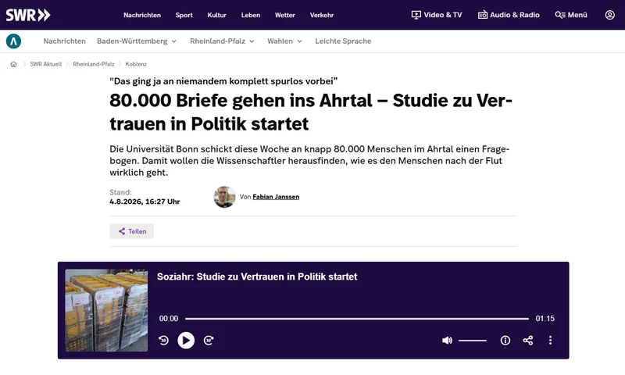Open Nachrichten in SWR Aktuell subnavigation
The width and height of the screenshot is (625, 375).
pyautogui.click(x=64, y=41)
